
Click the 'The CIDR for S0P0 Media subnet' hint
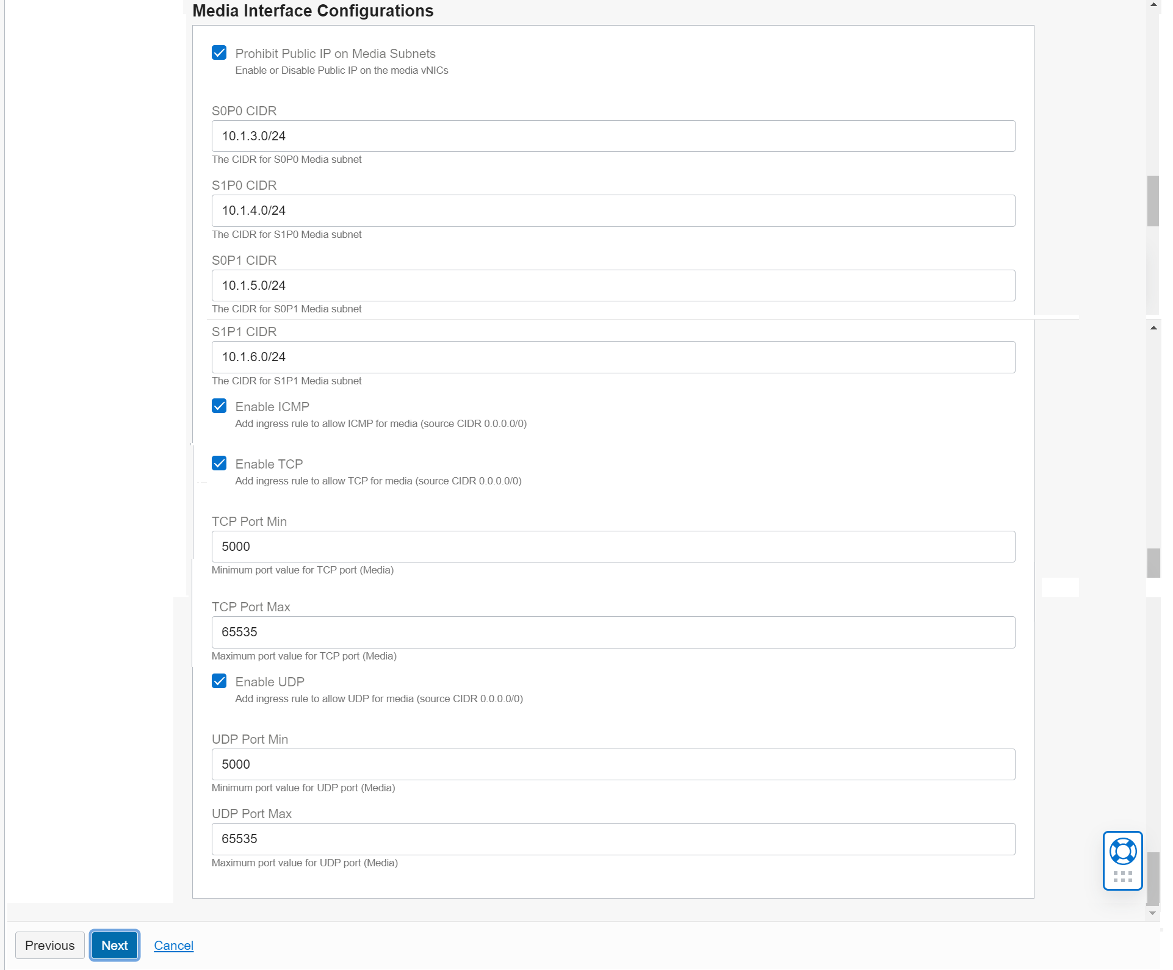(286, 159)
